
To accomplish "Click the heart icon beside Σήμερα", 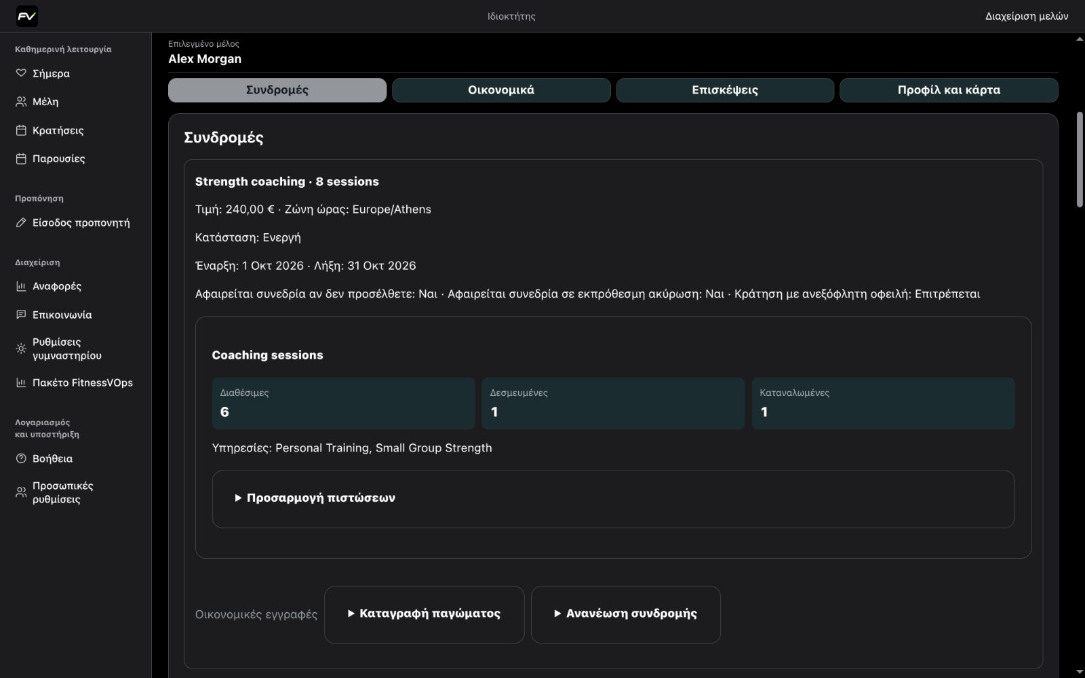I will pos(21,73).
